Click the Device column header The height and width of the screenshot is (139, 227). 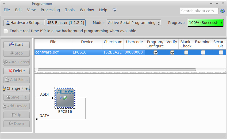pos(87,44)
